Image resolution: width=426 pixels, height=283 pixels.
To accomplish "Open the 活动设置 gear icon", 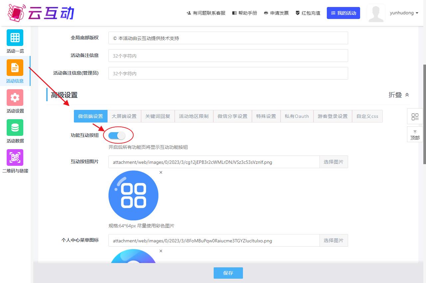I will [x=15, y=98].
